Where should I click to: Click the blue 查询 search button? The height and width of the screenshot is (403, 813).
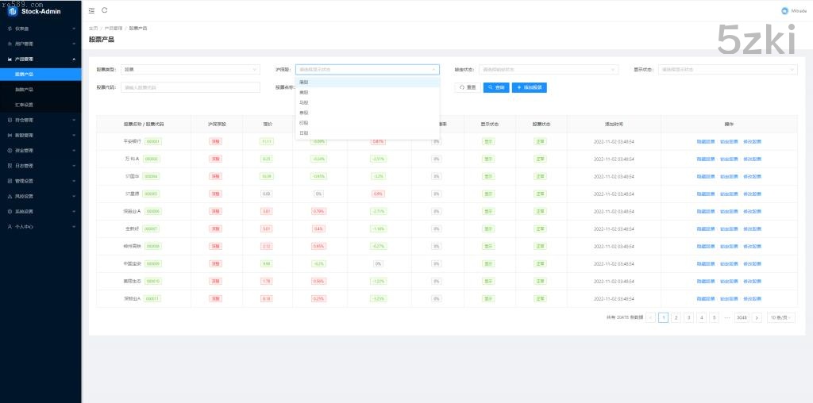pyautogui.click(x=495, y=87)
